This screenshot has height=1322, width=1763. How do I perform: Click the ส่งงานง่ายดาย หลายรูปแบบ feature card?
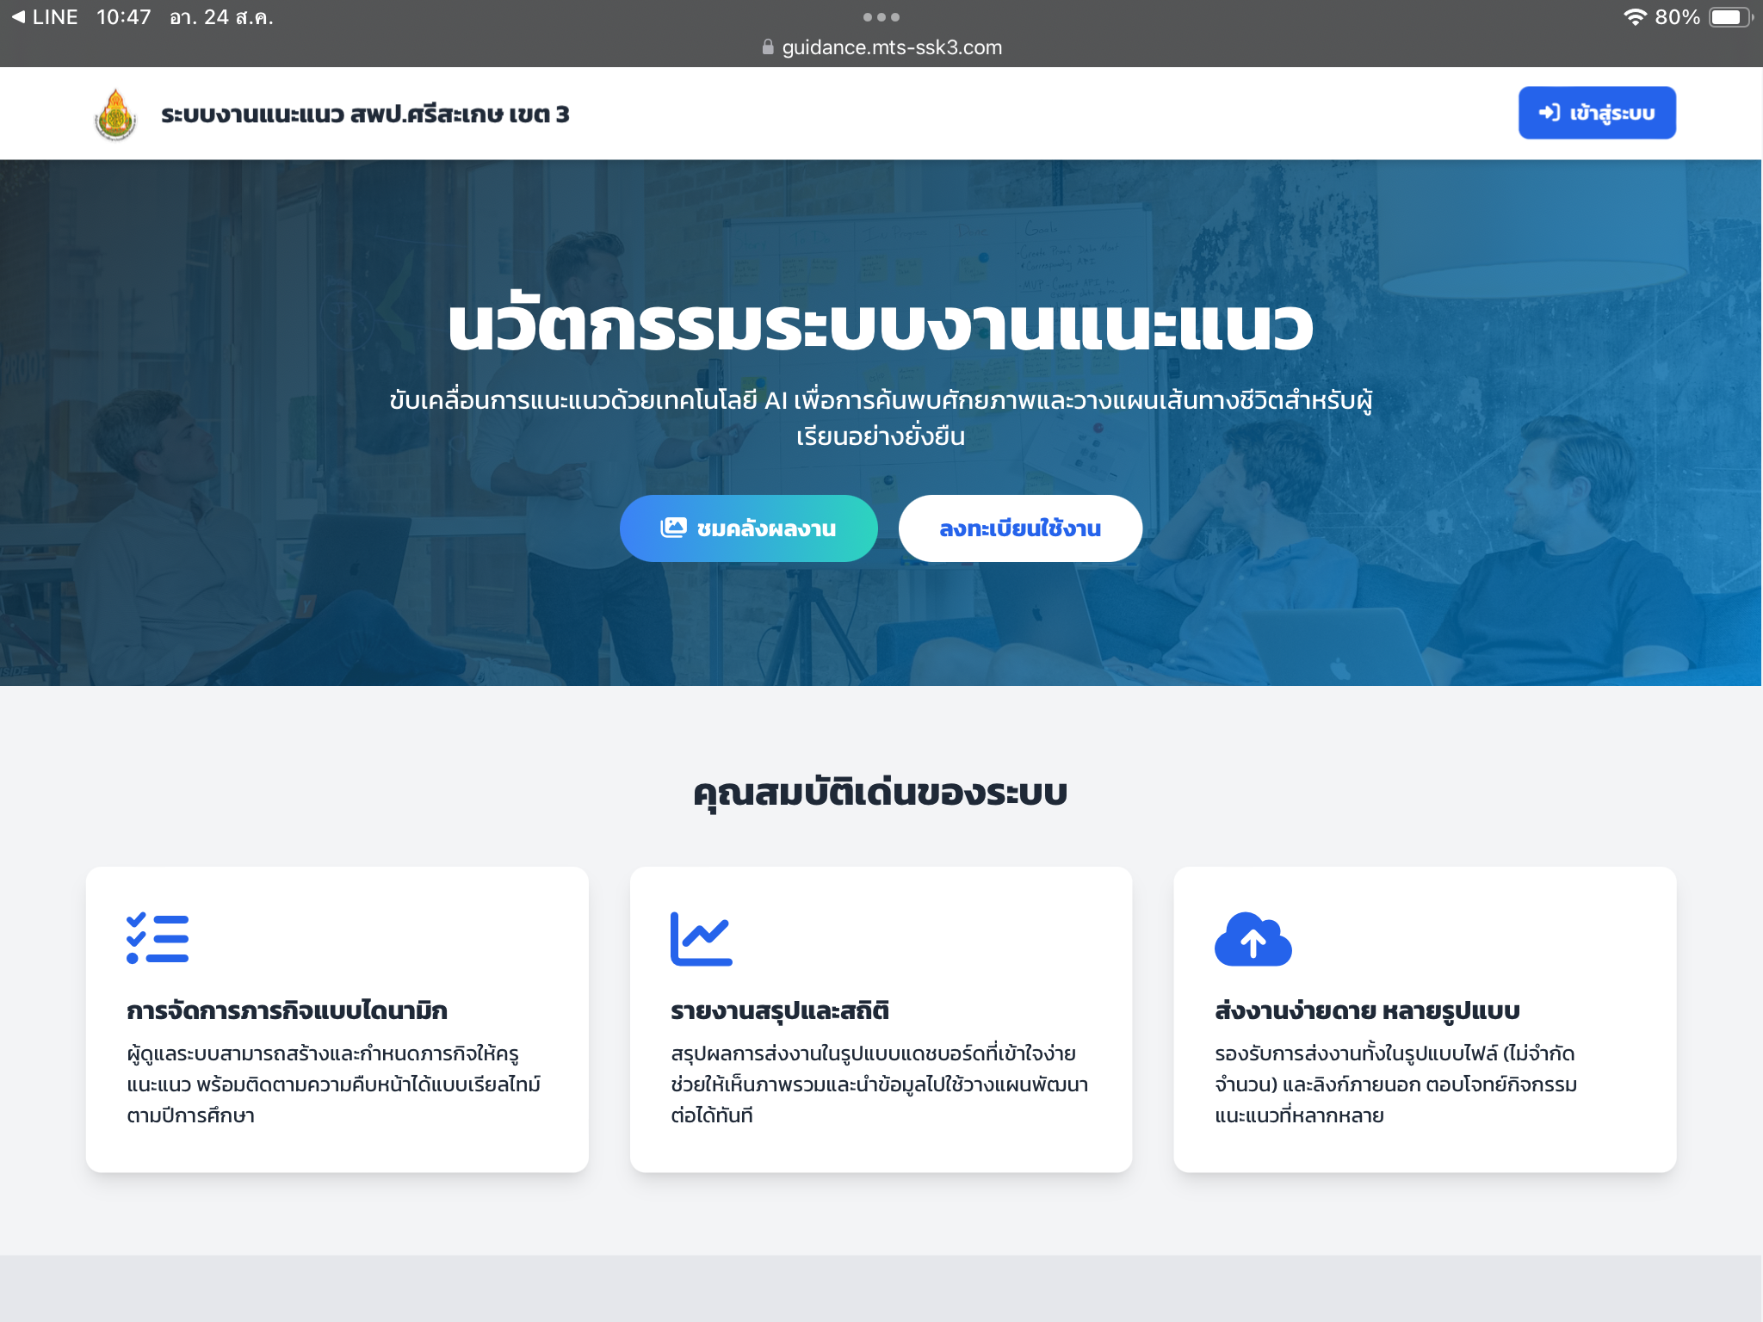1425,1019
